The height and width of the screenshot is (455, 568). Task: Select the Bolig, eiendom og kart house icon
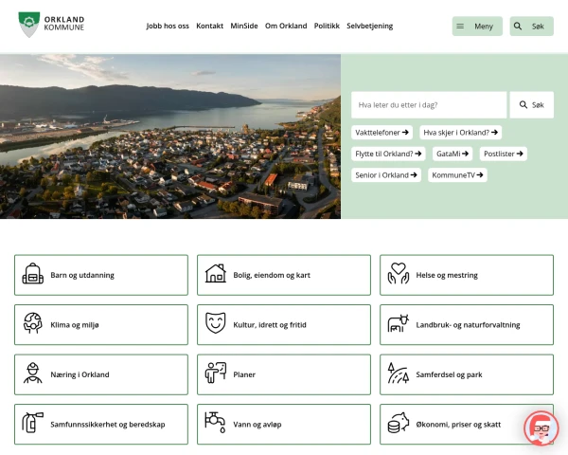click(216, 275)
